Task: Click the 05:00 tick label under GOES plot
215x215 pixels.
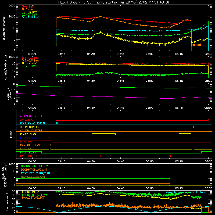Action: [150, 108]
